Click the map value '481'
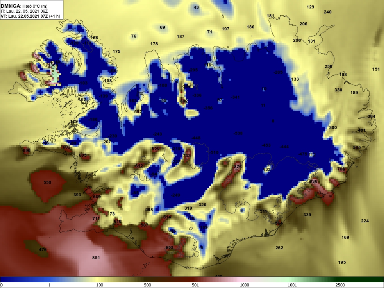Image resolution: width=384 pixels, height=288 pixels. (362, 130)
